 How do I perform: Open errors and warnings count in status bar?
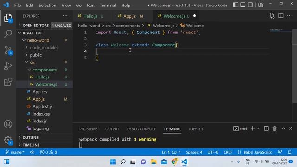coord(48,152)
